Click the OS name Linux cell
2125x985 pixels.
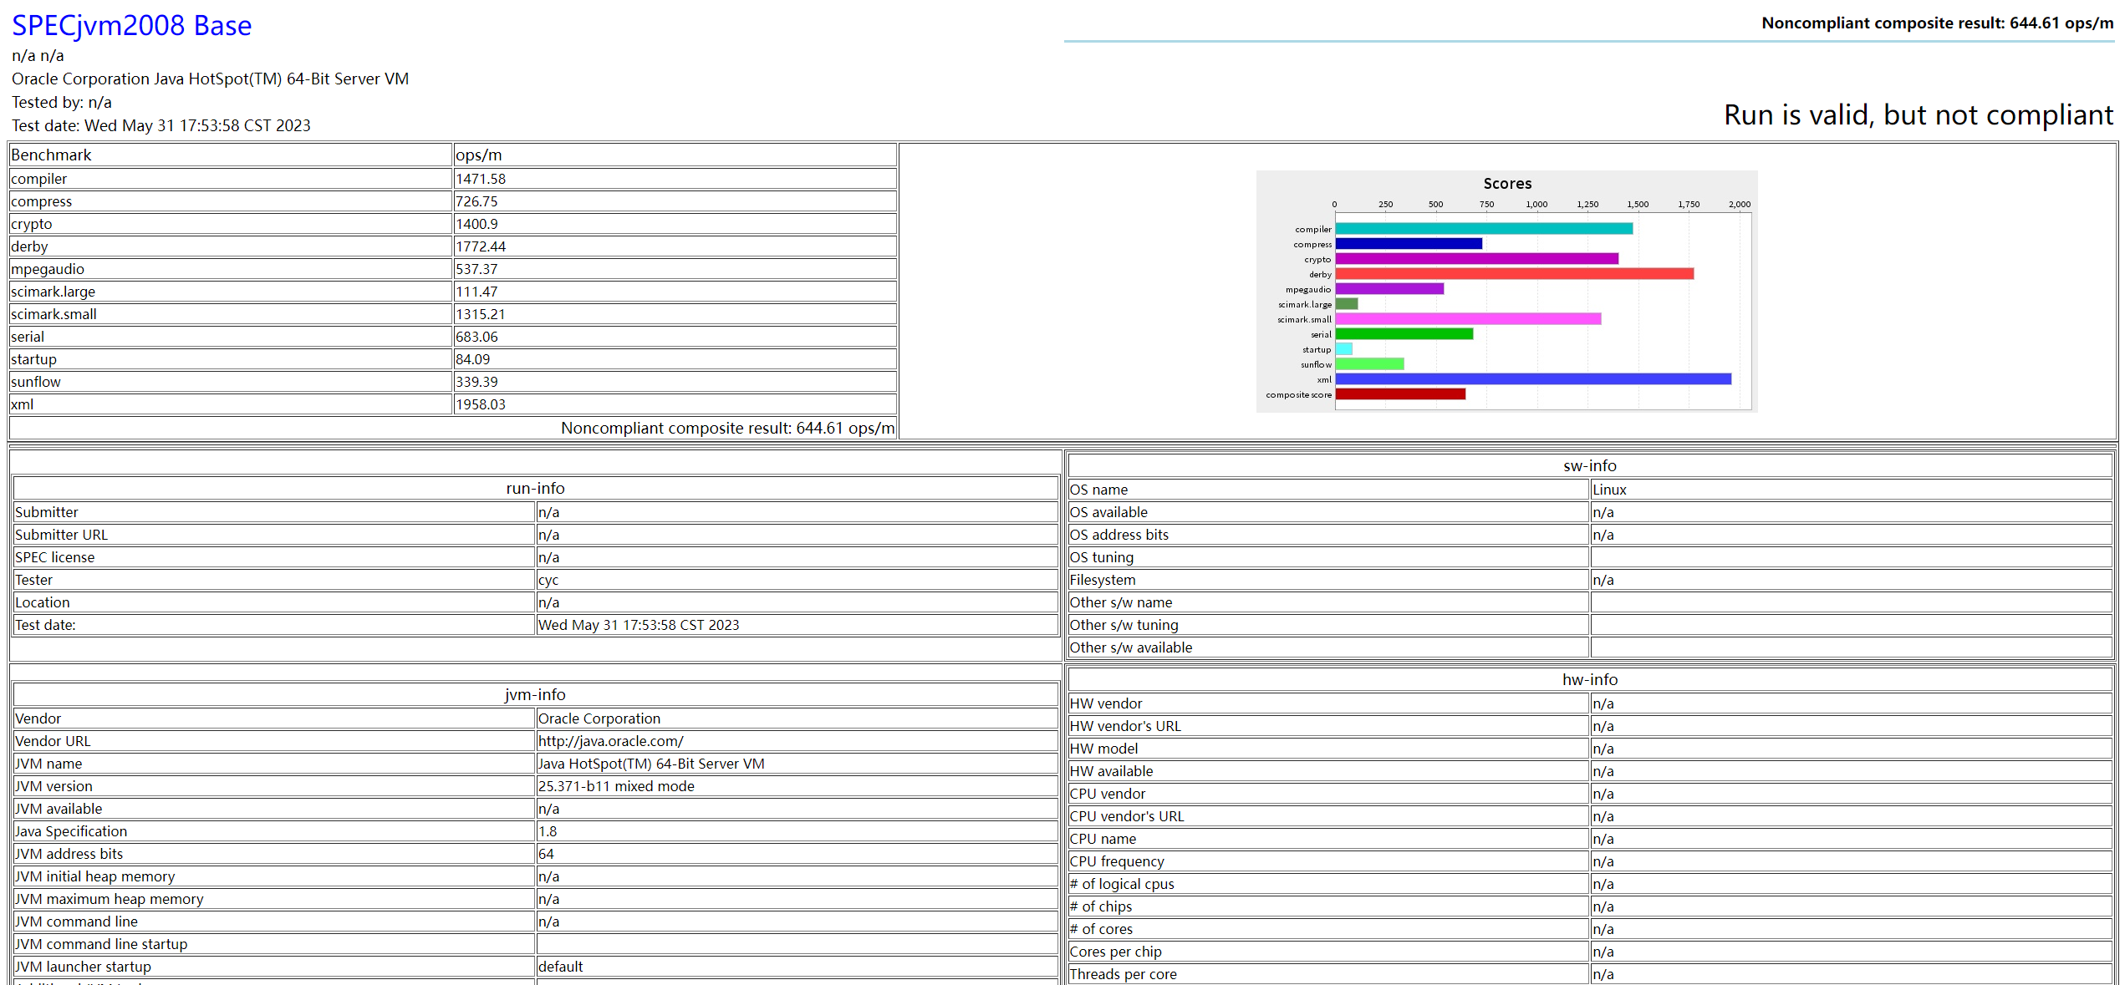(1609, 490)
